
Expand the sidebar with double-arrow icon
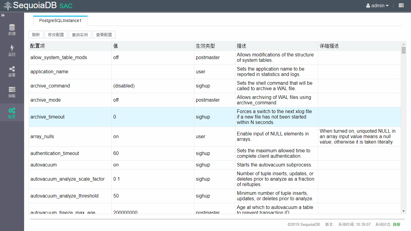(x=3, y=15)
